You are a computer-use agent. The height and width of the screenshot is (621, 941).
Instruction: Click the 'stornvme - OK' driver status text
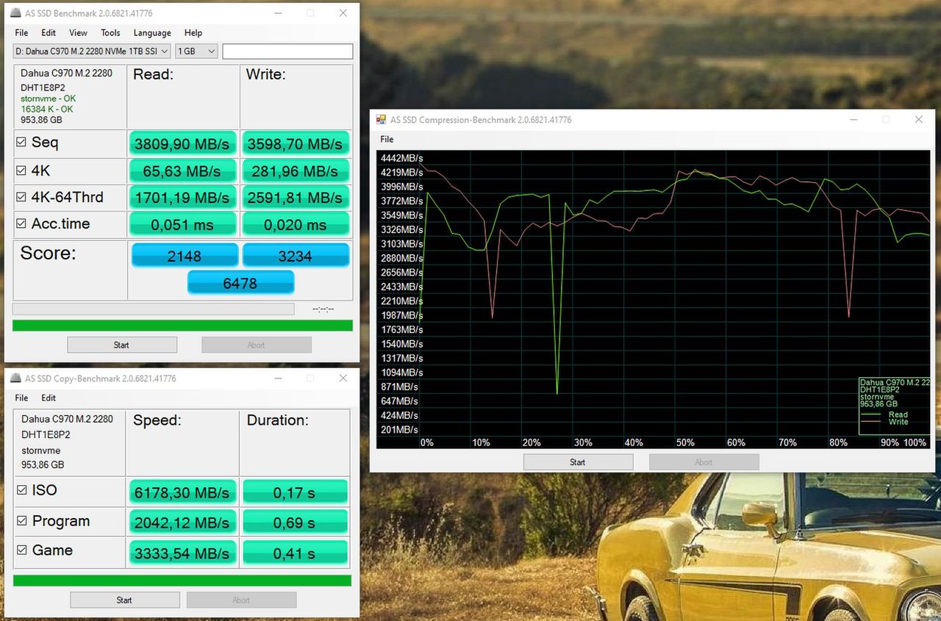click(x=48, y=98)
